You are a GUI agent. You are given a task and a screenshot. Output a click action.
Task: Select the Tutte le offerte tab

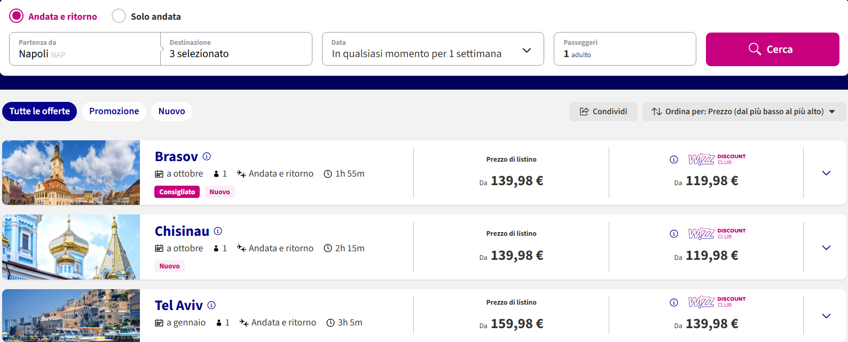pos(40,112)
